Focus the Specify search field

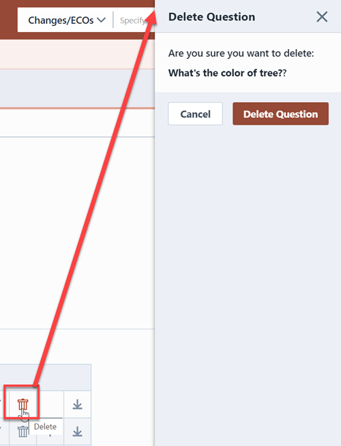pyautogui.click(x=134, y=20)
